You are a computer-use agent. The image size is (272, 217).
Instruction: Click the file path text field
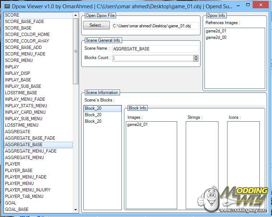pos(155,26)
